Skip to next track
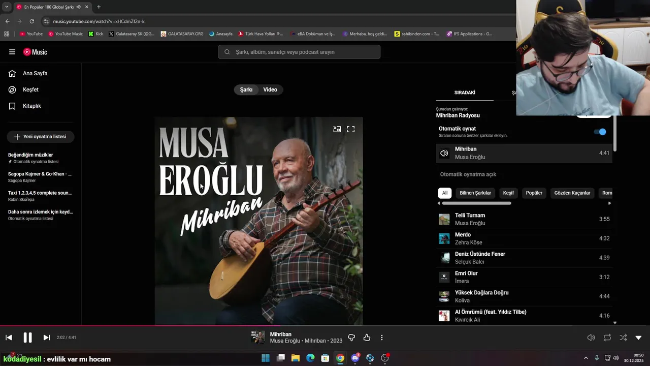This screenshot has width=650, height=366. point(46,338)
